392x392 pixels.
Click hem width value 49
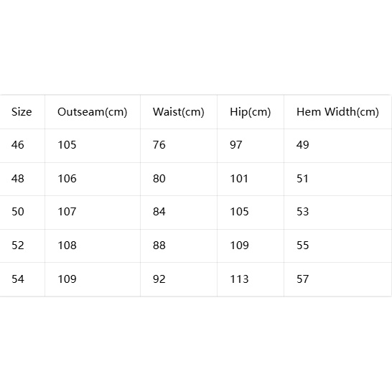coord(302,145)
